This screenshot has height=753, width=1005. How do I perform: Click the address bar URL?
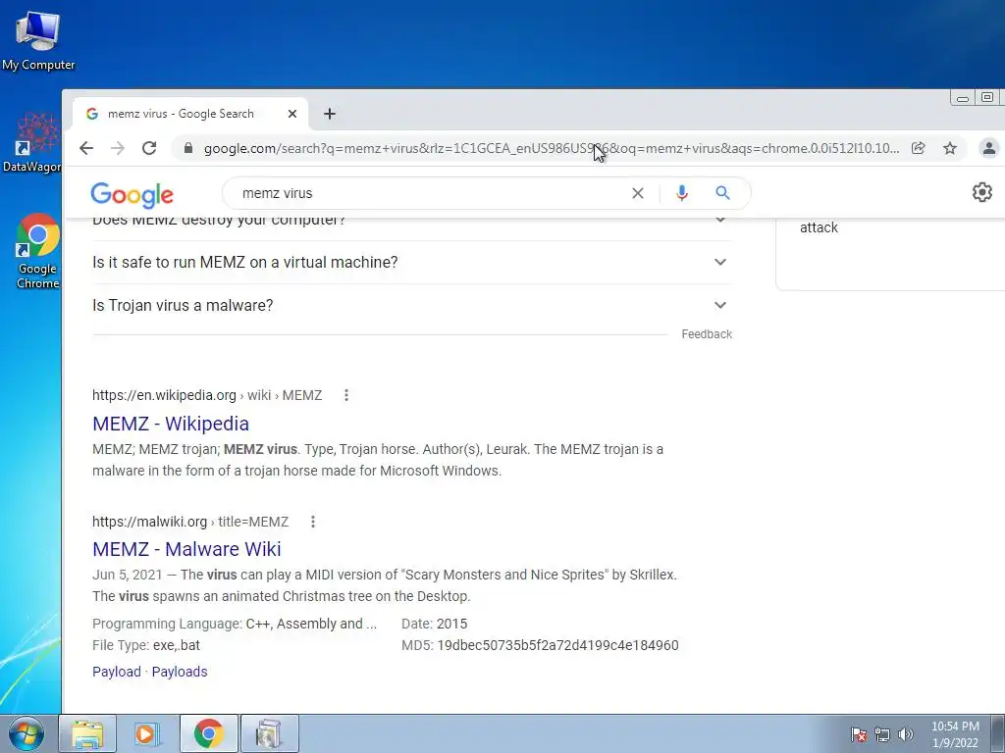tap(552, 149)
